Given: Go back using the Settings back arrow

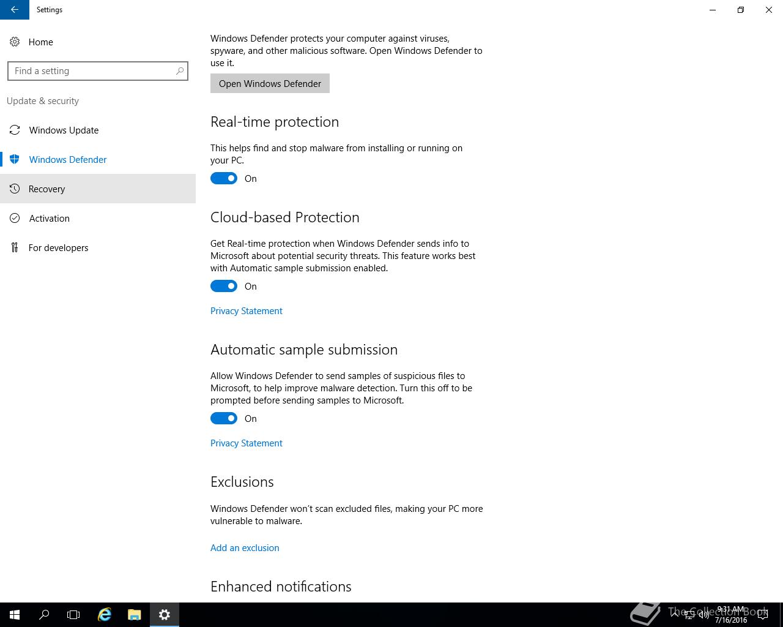Looking at the screenshot, I should coord(15,10).
